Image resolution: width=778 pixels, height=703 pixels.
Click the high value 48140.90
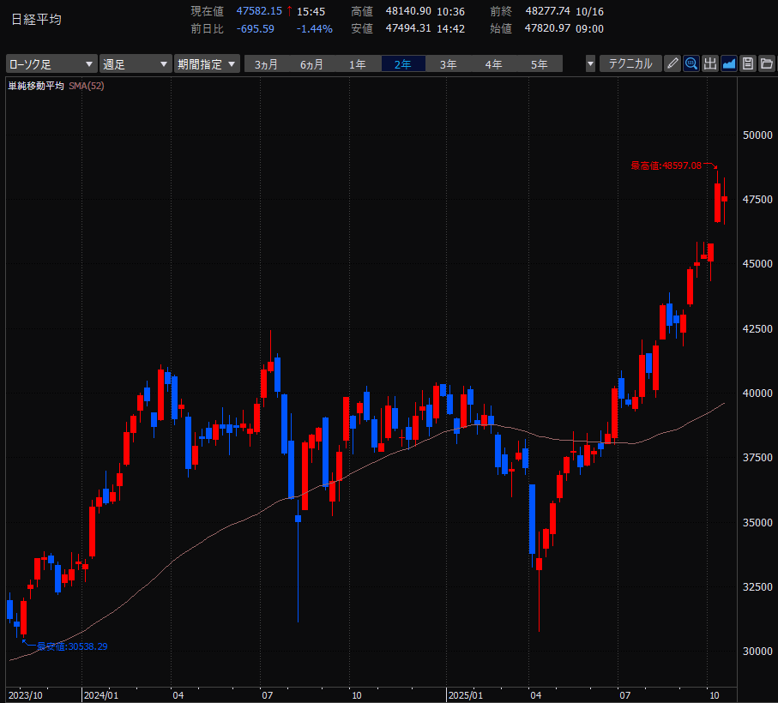point(408,11)
